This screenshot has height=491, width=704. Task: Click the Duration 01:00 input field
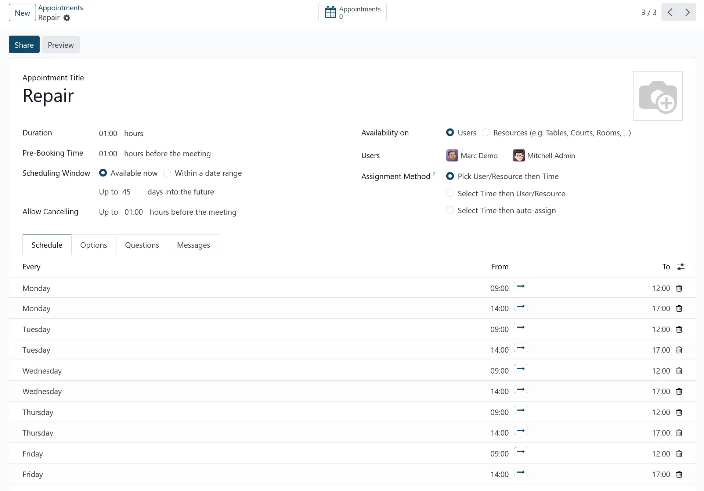(x=108, y=134)
